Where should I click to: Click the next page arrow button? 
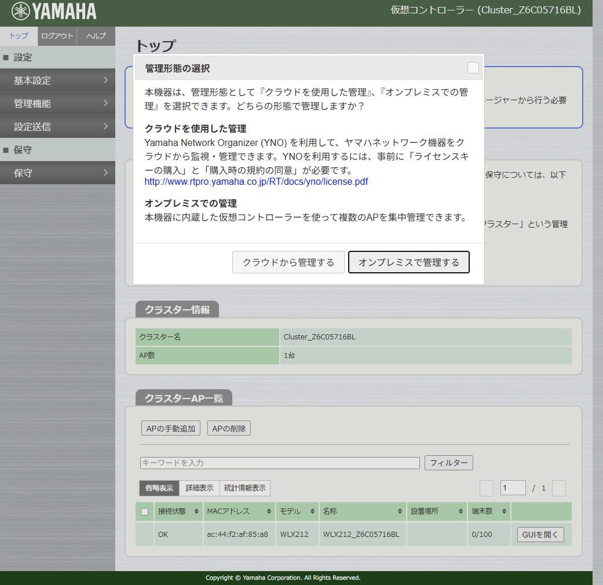(558, 488)
